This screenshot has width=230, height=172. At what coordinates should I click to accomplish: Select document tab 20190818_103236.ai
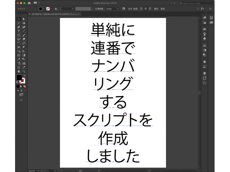pyautogui.click(x=55, y=14)
